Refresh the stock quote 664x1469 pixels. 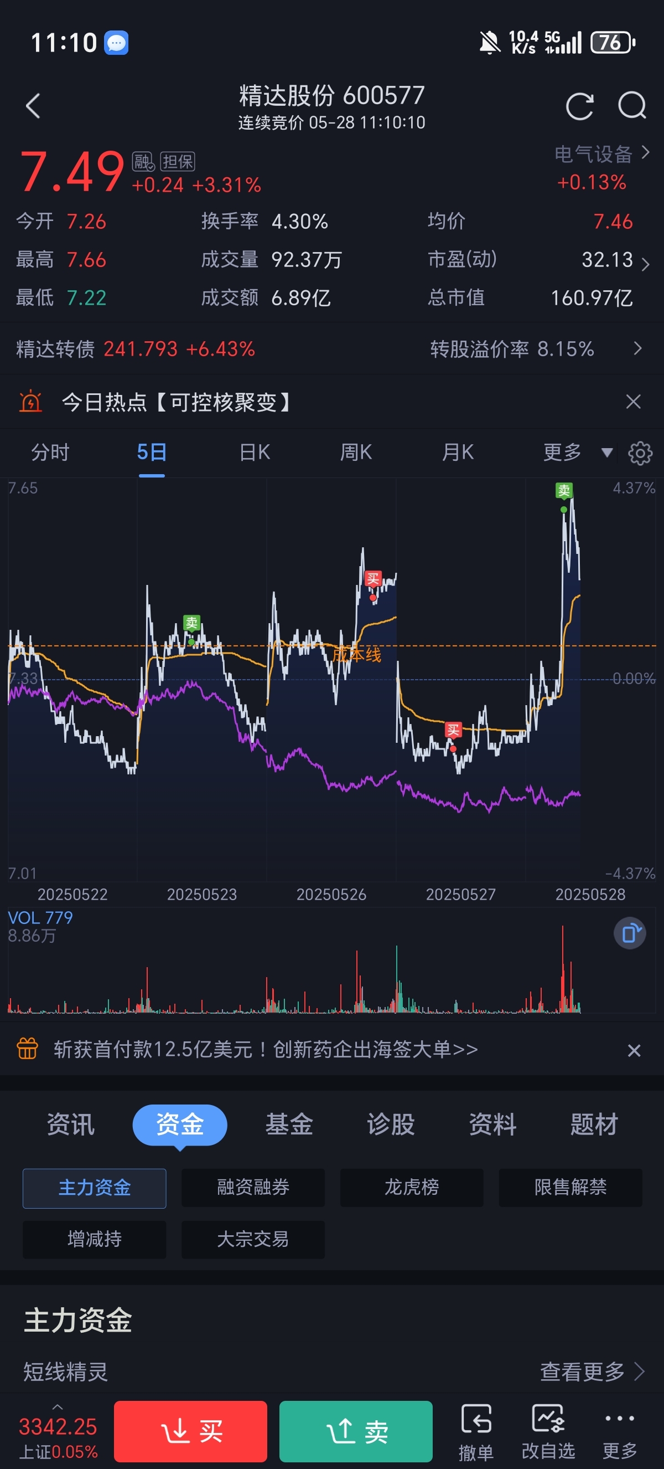pyautogui.click(x=579, y=106)
